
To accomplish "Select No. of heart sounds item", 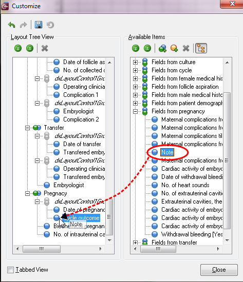I will coord(185,185).
